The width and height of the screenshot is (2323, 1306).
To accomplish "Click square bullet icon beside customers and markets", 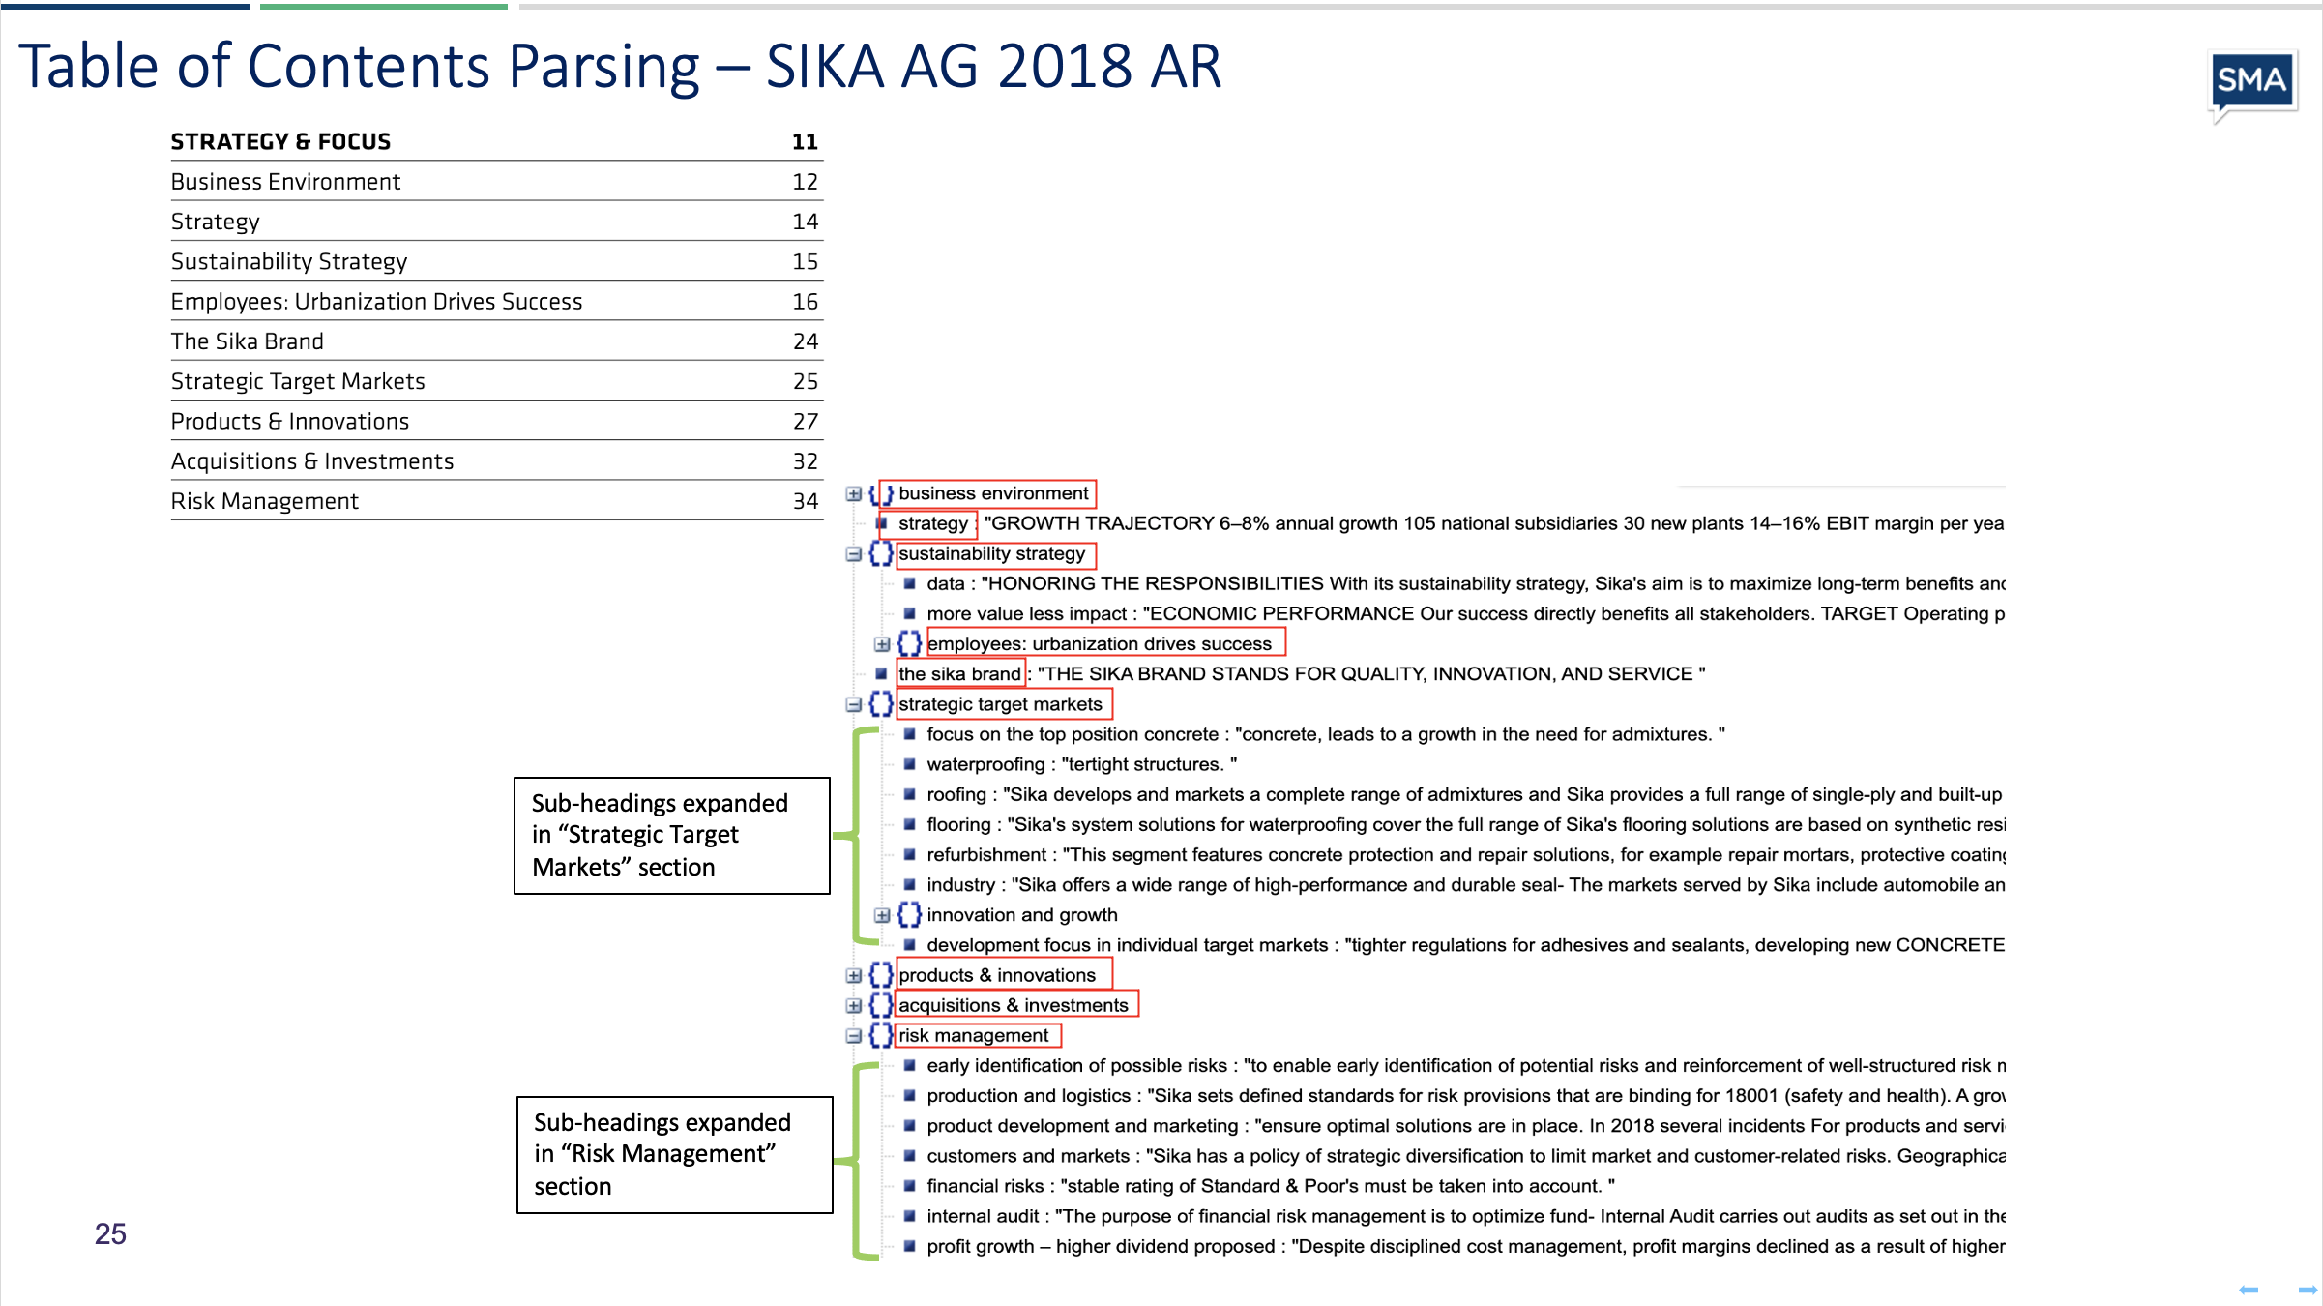I will coord(909,1155).
